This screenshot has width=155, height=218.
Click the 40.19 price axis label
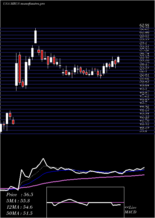tap(144, 127)
